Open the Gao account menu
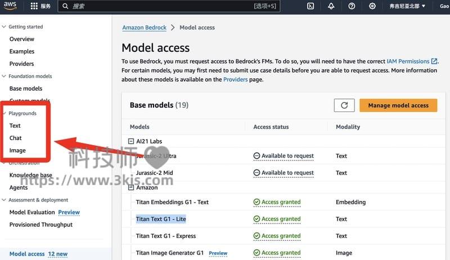The width and height of the screenshot is (450, 260). tap(444, 6)
